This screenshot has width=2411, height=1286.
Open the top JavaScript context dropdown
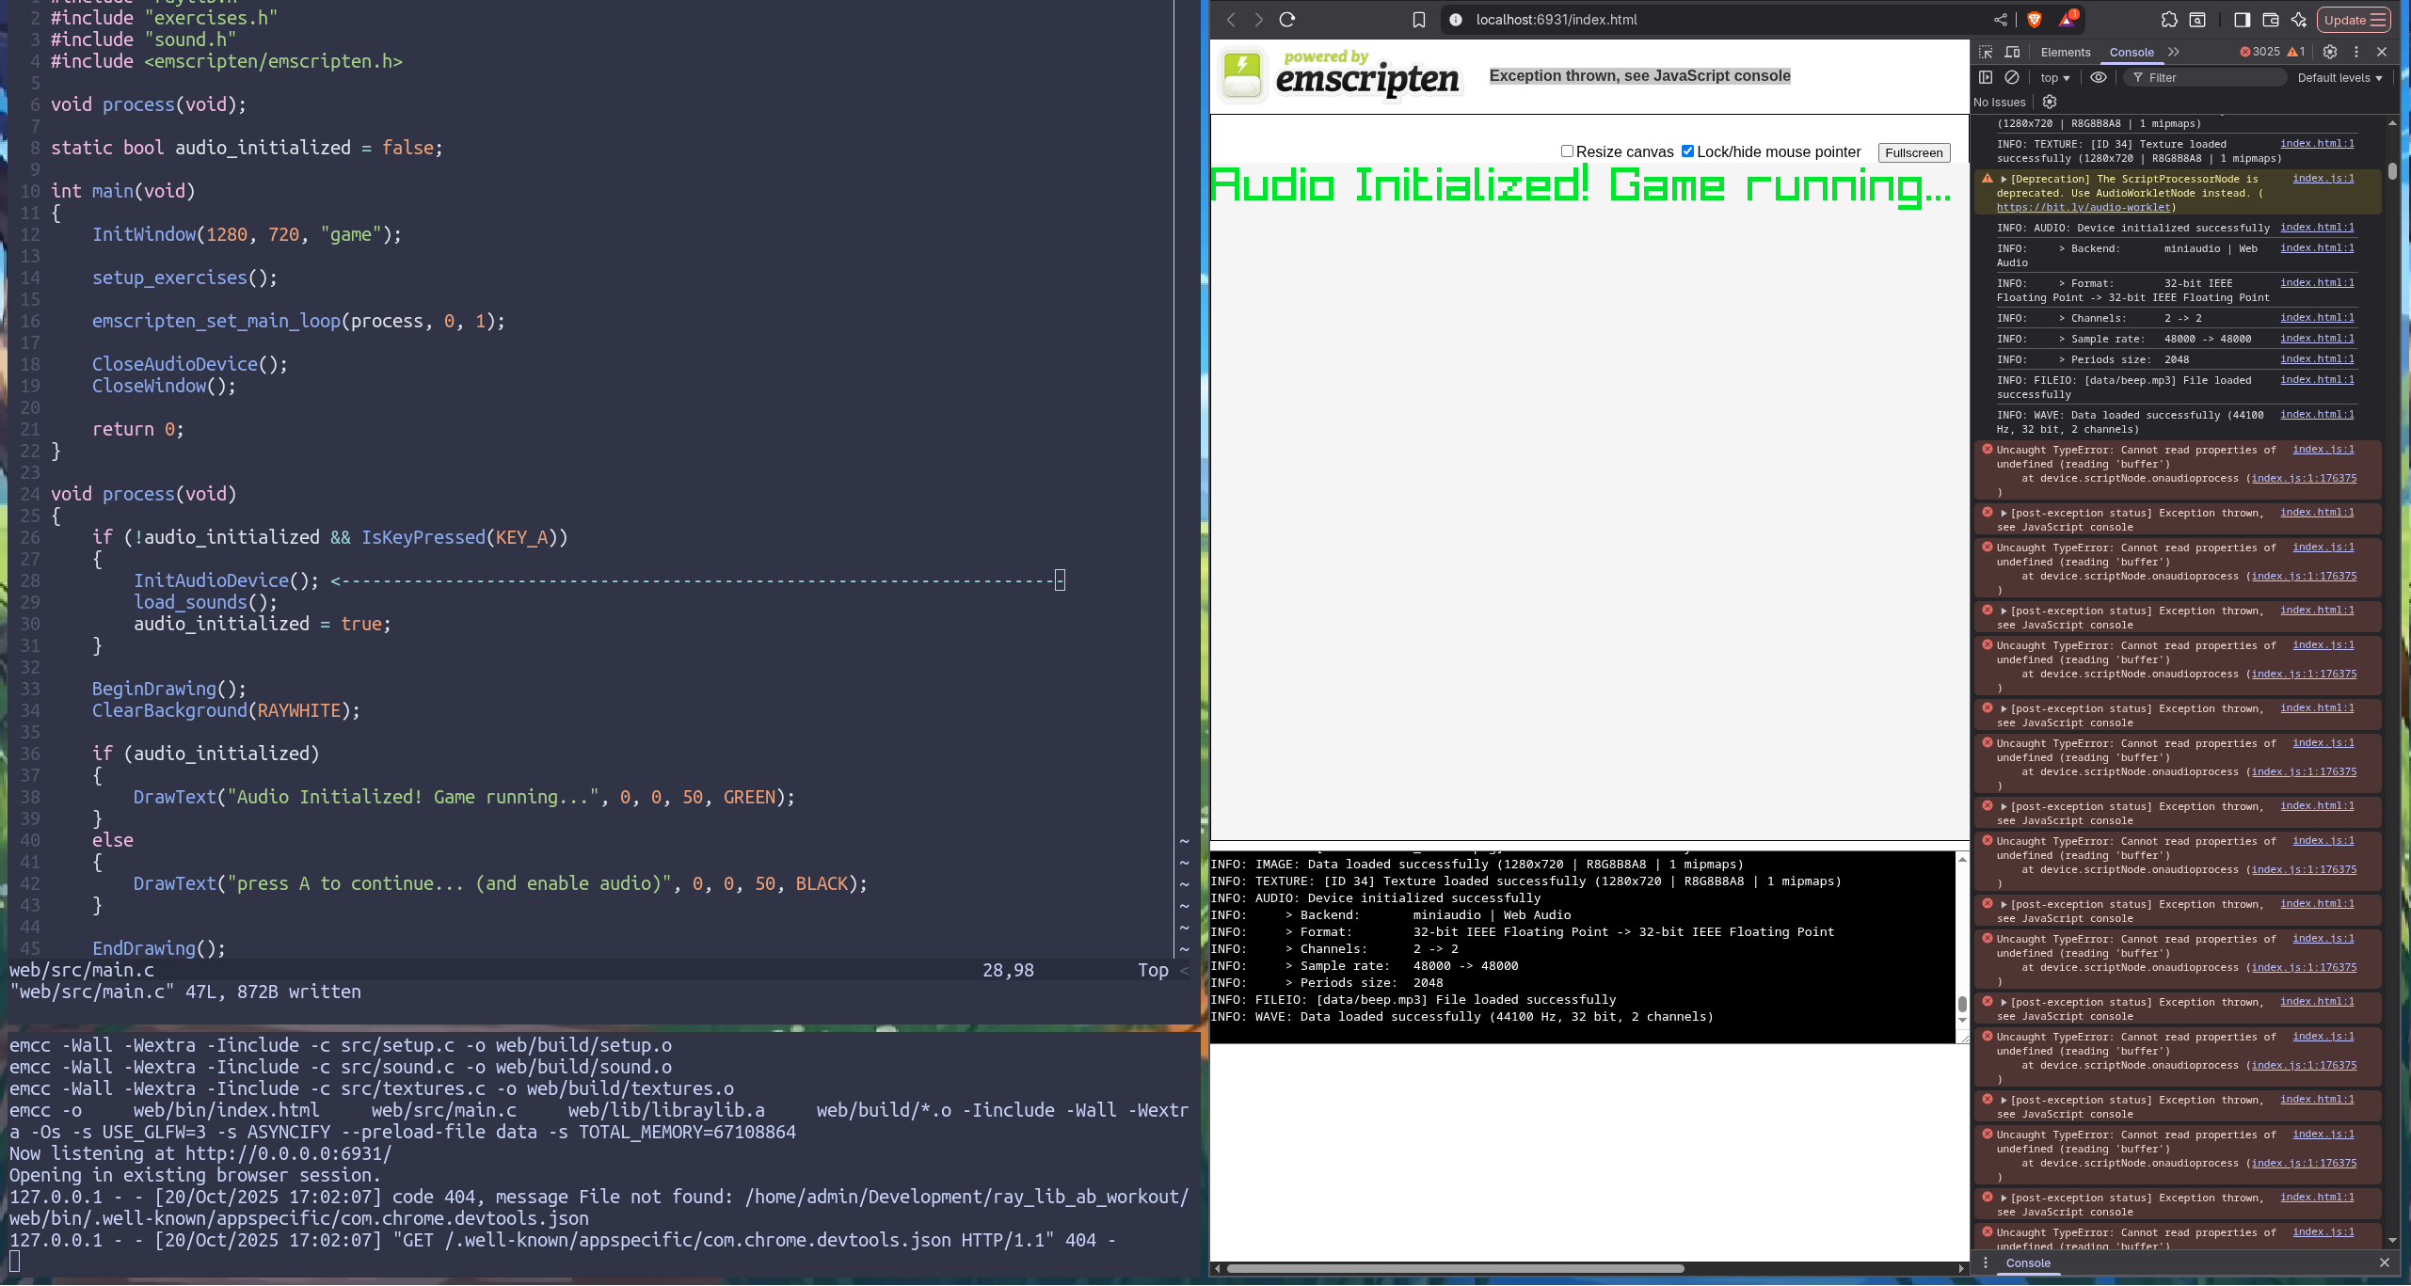(2055, 77)
